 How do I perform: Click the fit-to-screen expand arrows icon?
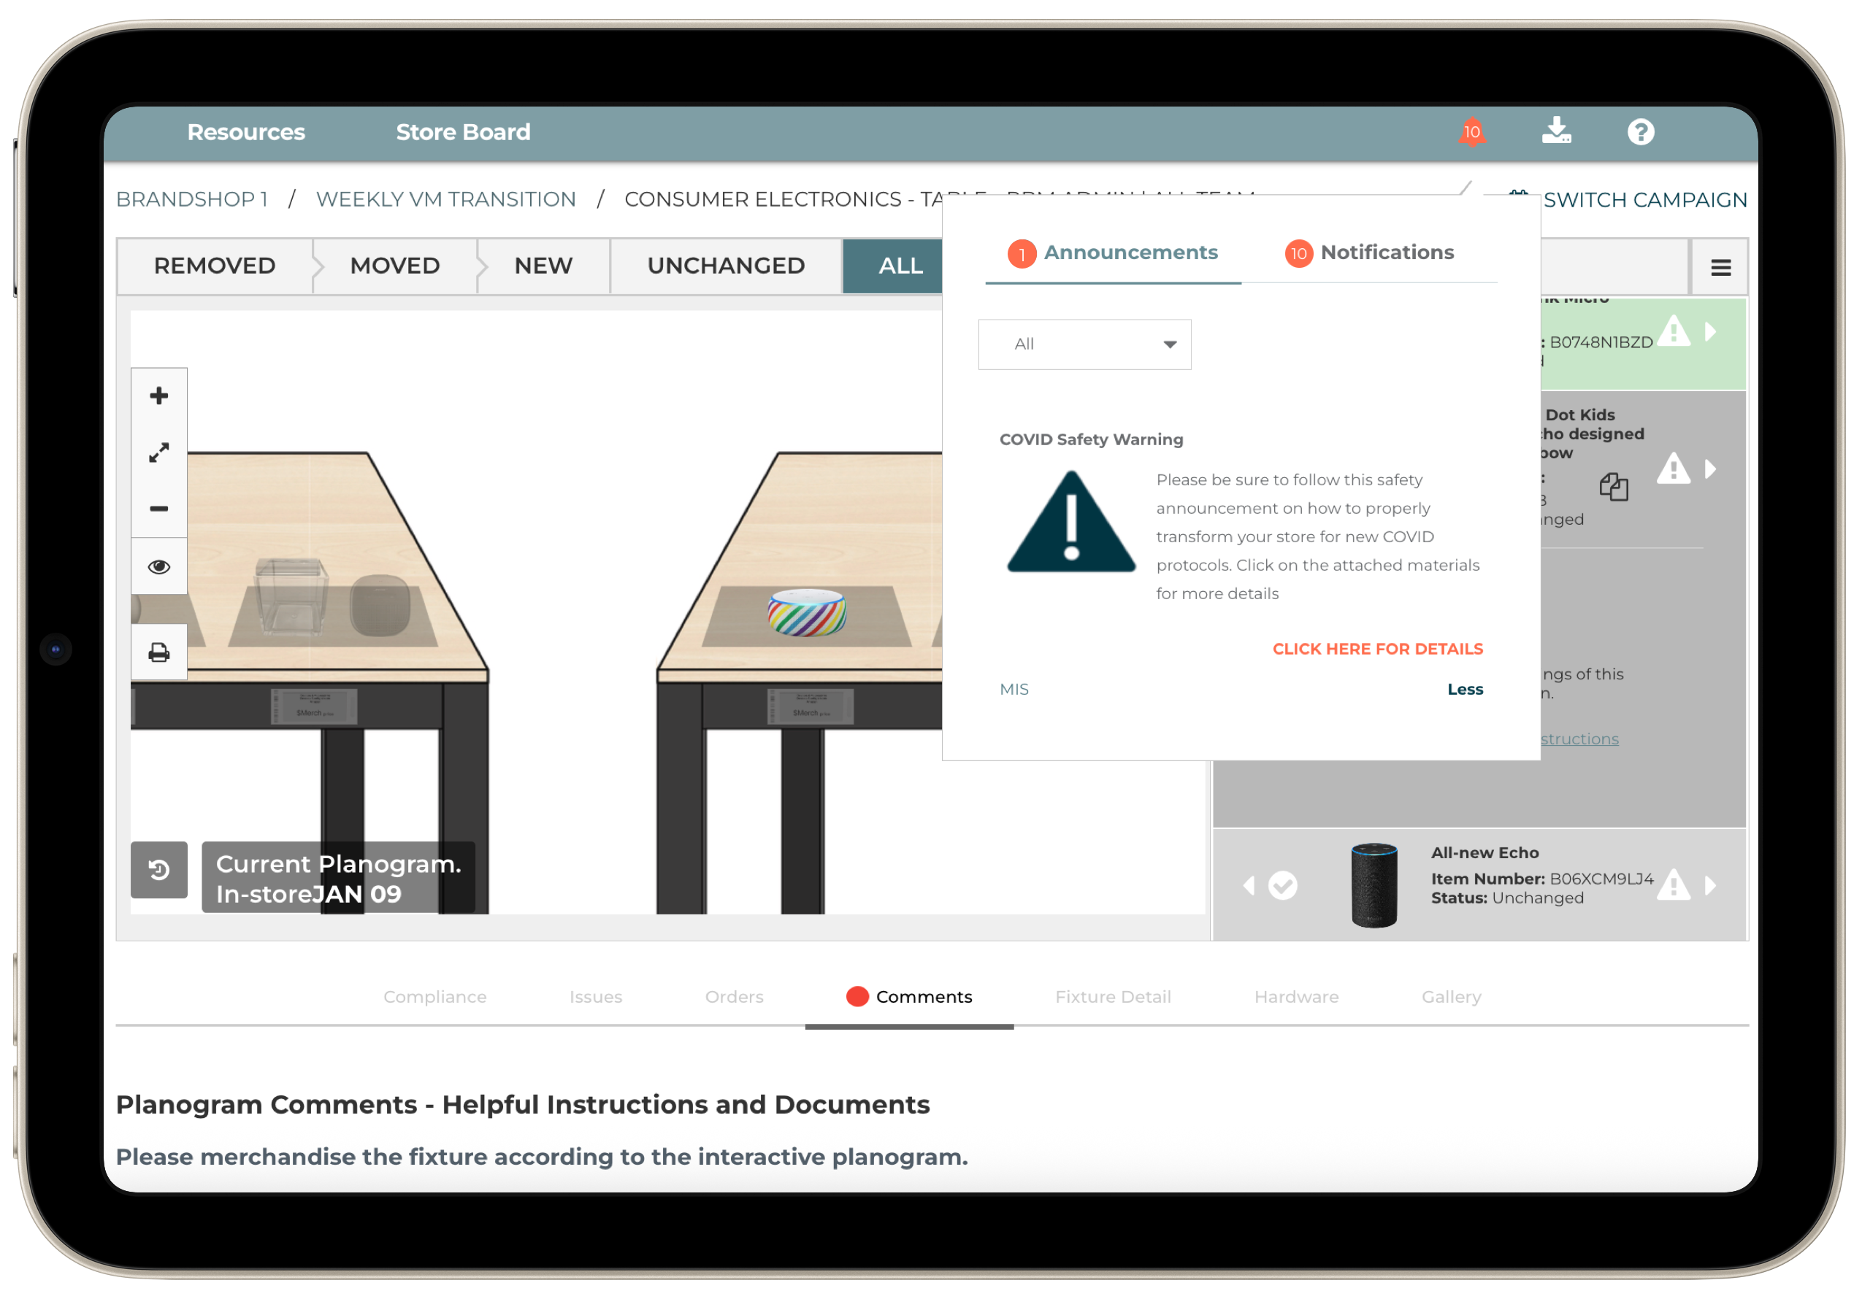159,452
